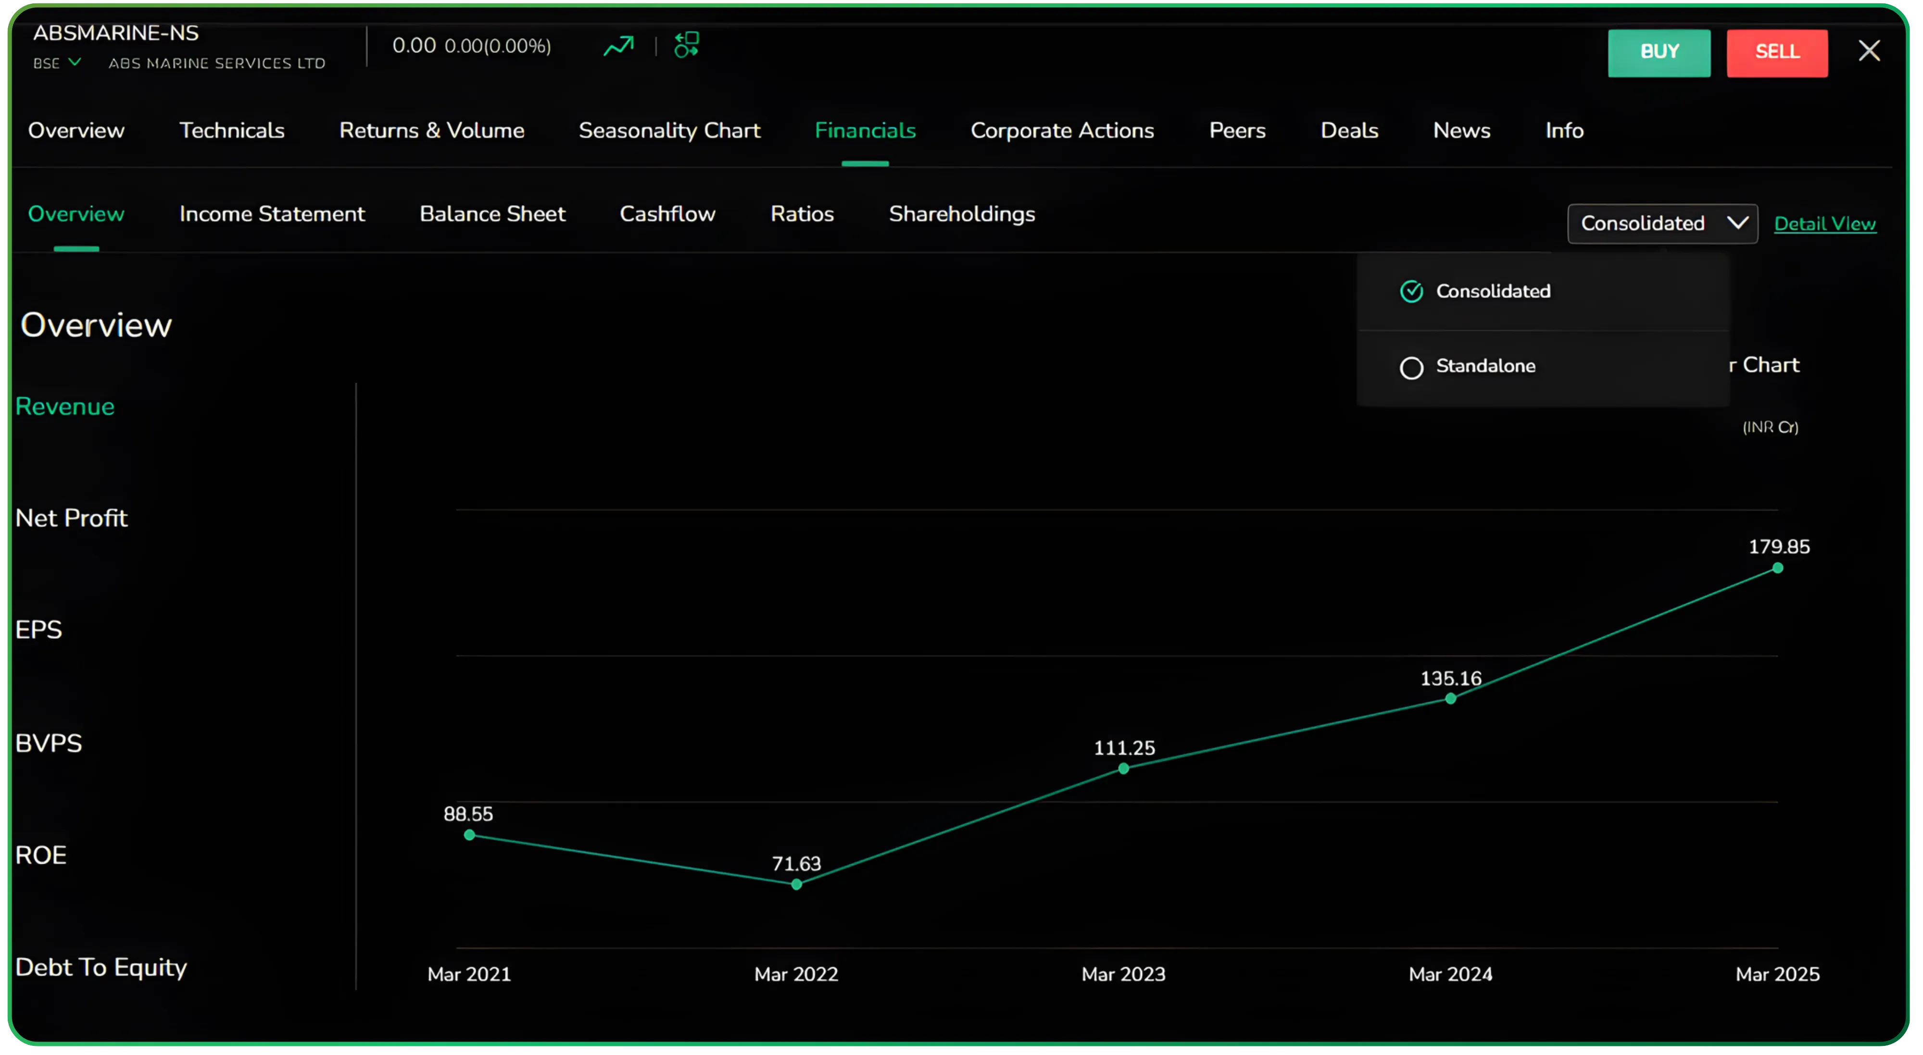
Task: Open the stock chart trend icon
Action: pos(618,46)
